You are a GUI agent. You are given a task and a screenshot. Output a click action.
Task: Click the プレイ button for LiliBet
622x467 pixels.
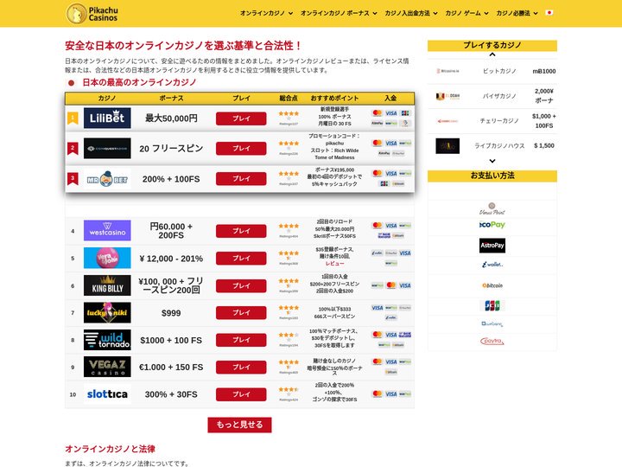point(241,118)
